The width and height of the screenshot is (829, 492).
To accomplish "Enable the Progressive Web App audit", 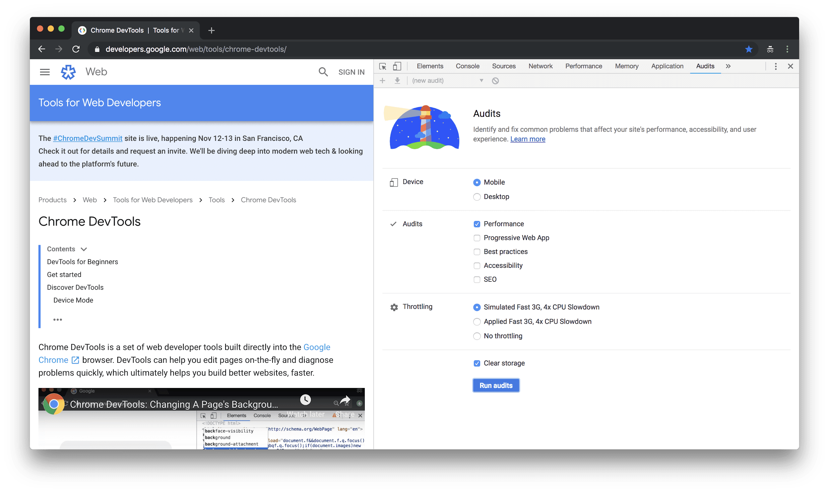I will click(x=477, y=237).
